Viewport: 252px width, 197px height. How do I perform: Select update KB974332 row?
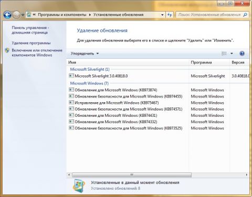(116, 122)
